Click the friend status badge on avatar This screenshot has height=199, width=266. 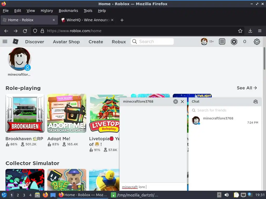[28, 68]
